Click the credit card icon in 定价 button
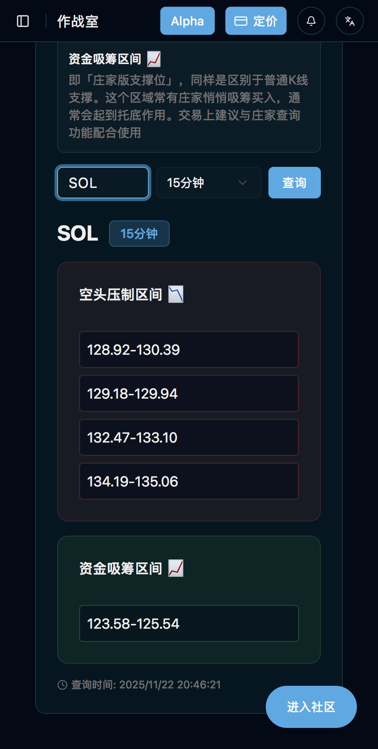Image resolution: width=378 pixels, height=749 pixels. pos(240,21)
